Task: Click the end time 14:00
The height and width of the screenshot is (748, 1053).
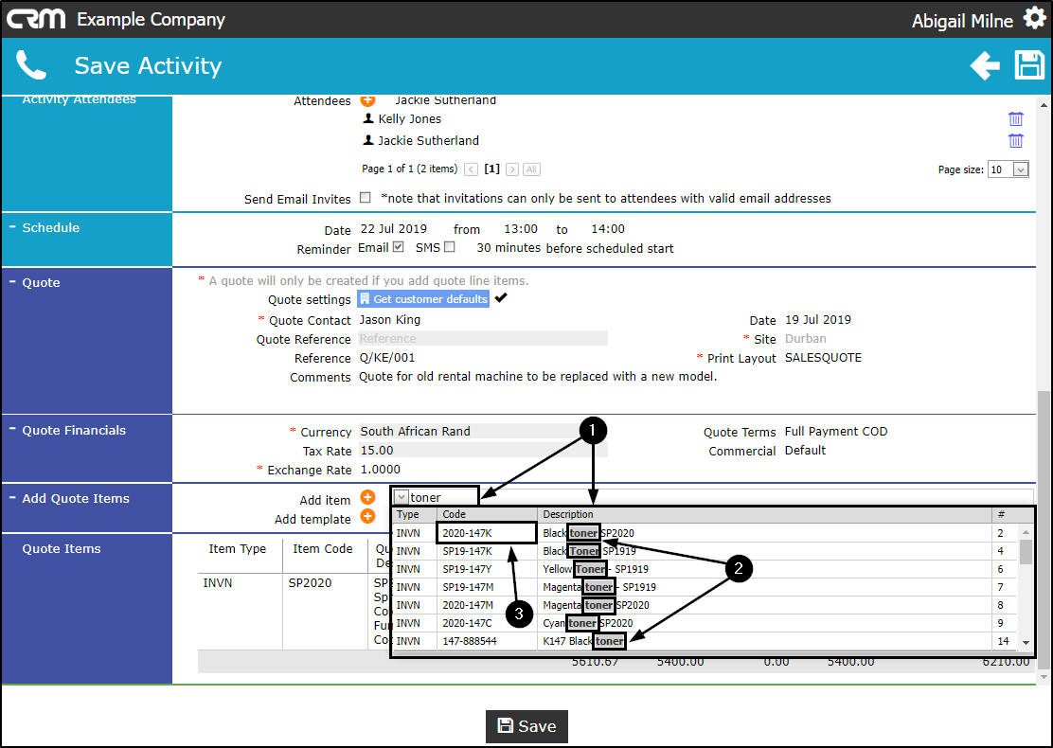Action: 608,229
